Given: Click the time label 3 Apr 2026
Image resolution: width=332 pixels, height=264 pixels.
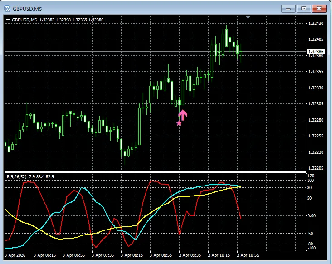Looking at the screenshot, I should pyautogui.click(x=15, y=255).
